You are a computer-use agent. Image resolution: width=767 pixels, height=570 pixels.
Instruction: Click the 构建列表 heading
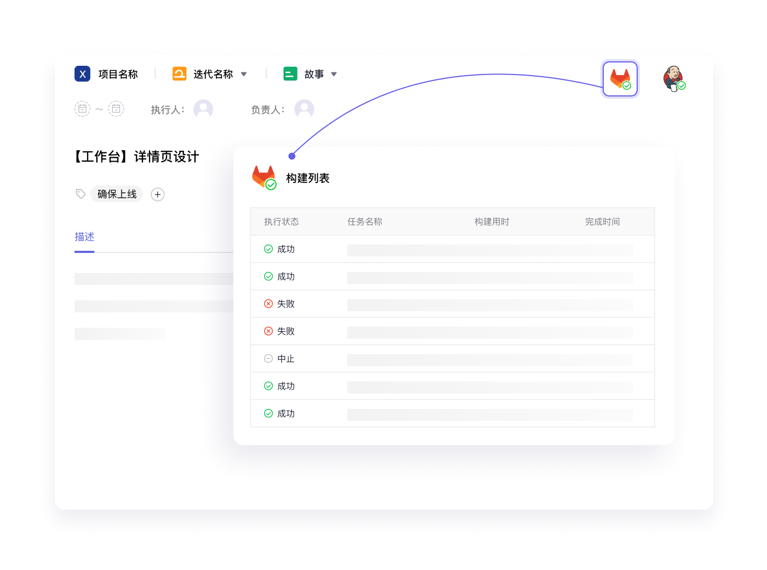pos(308,178)
